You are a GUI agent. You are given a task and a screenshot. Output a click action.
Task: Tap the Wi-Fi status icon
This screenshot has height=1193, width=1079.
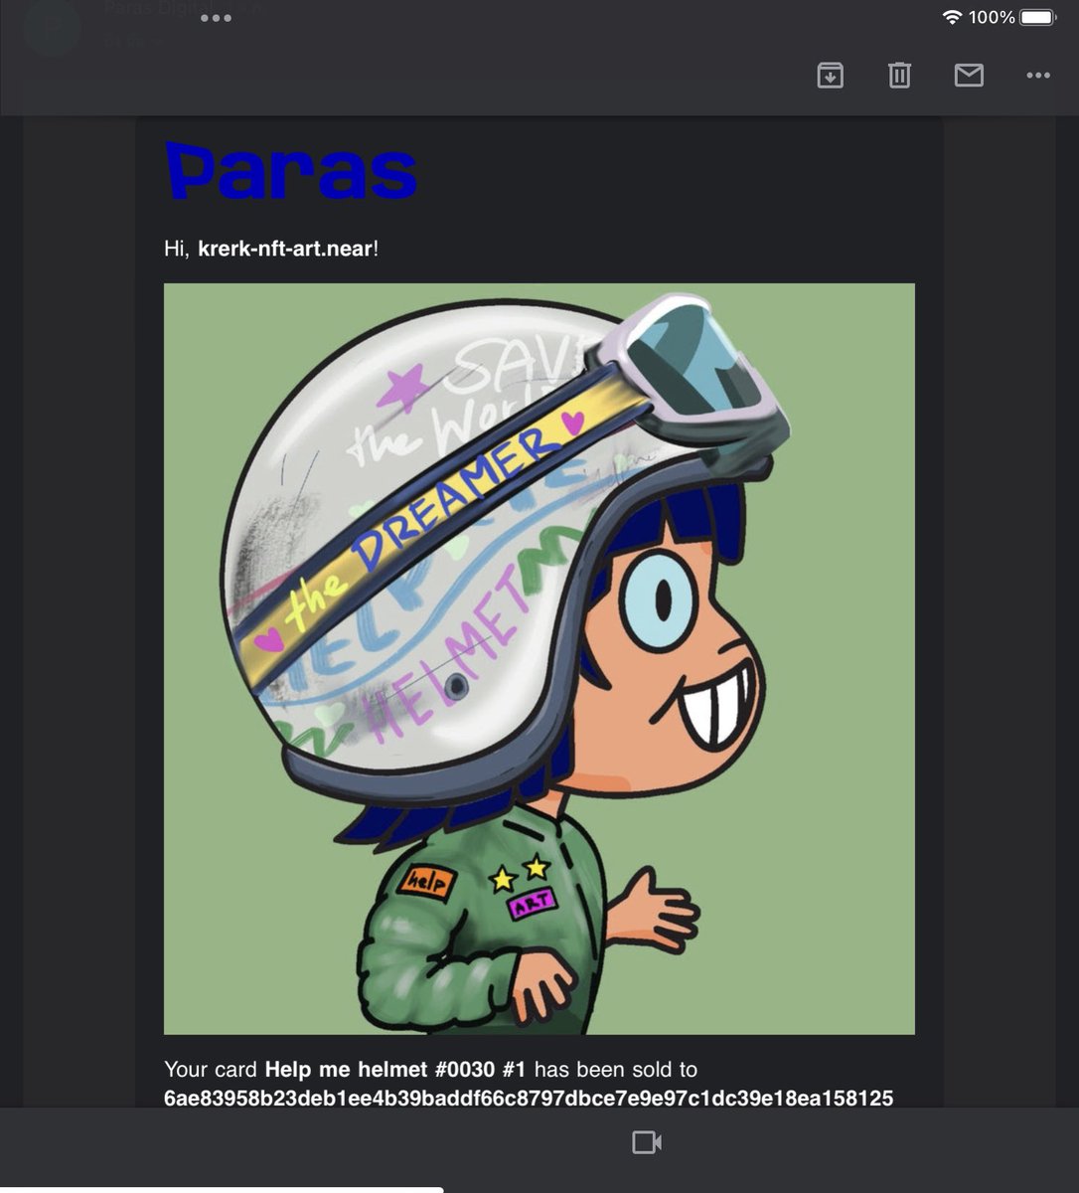[x=952, y=17]
